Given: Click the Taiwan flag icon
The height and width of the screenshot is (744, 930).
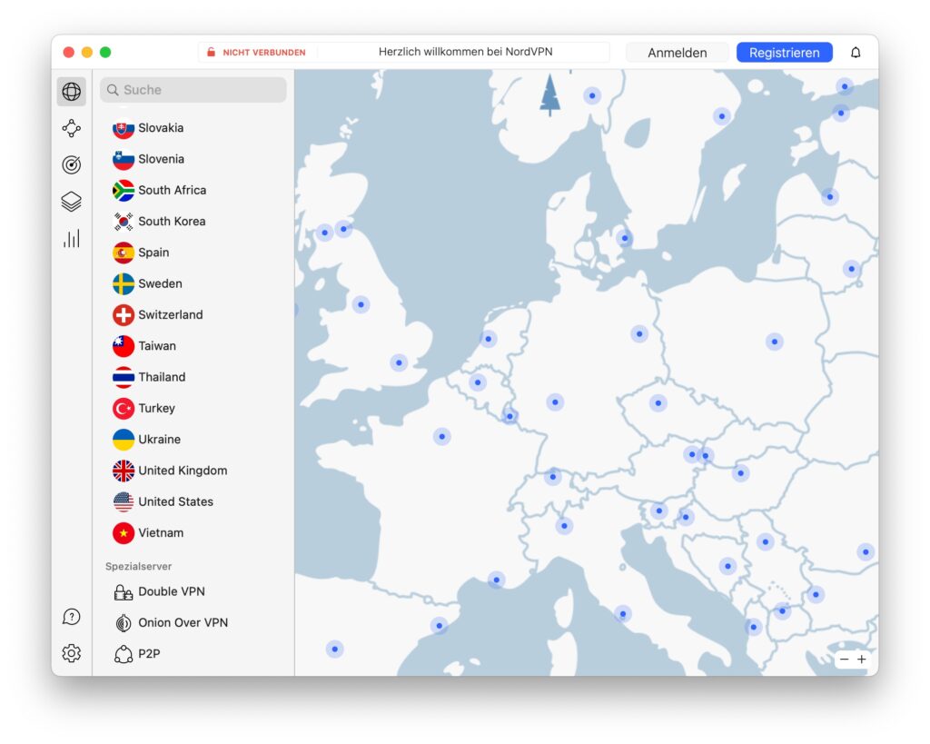Looking at the screenshot, I should click(124, 346).
